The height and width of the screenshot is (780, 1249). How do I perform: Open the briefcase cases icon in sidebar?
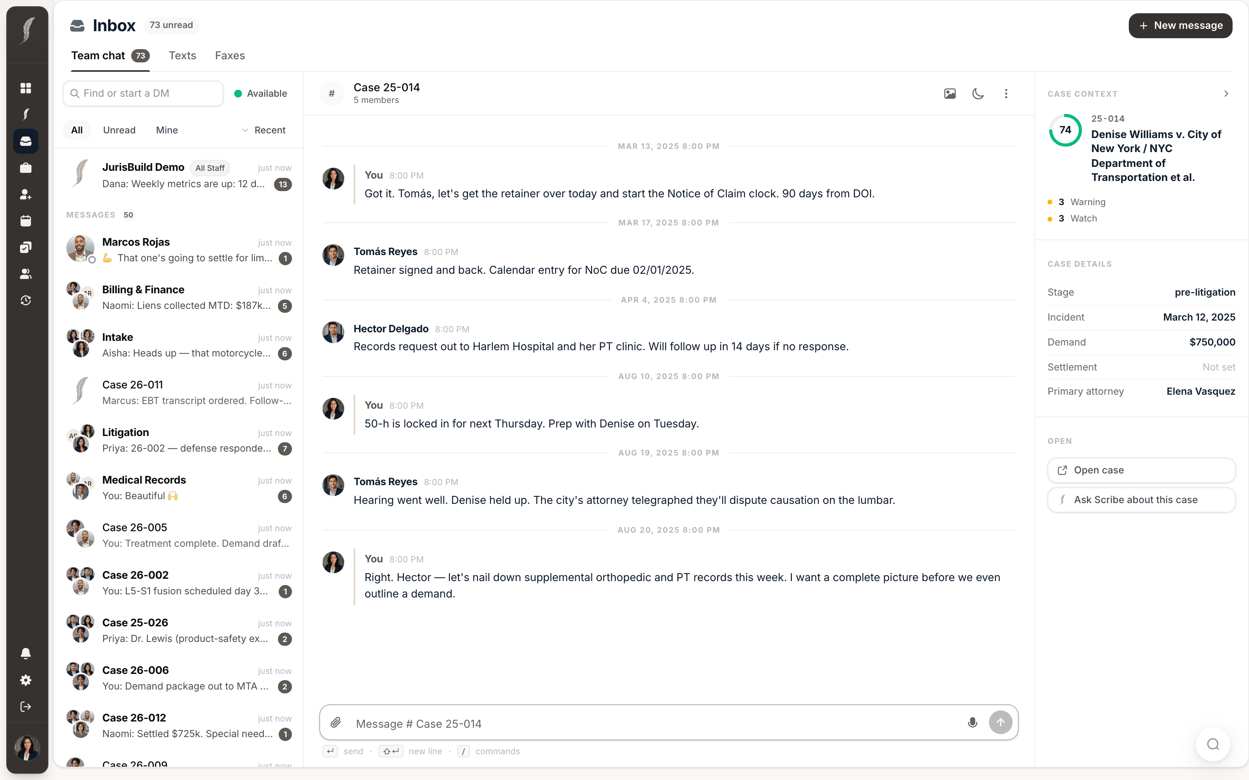click(x=26, y=168)
